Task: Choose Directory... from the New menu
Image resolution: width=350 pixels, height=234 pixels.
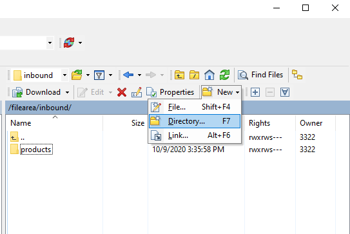Action: [x=195, y=121]
